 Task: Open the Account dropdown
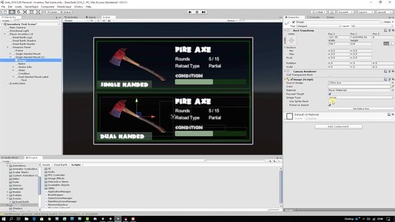345,12
